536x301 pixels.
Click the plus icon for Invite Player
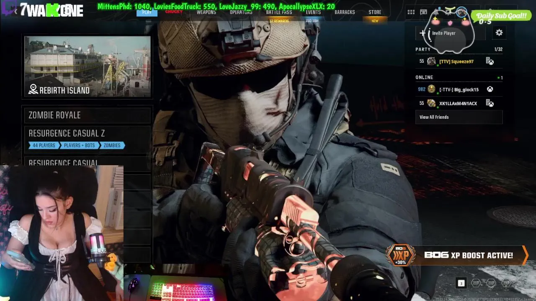click(x=422, y=33)
